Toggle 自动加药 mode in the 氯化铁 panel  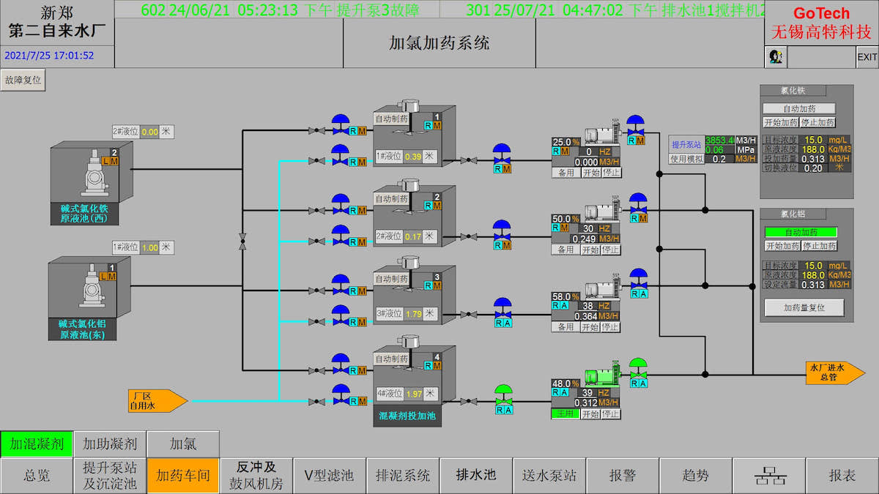[799, 108]
